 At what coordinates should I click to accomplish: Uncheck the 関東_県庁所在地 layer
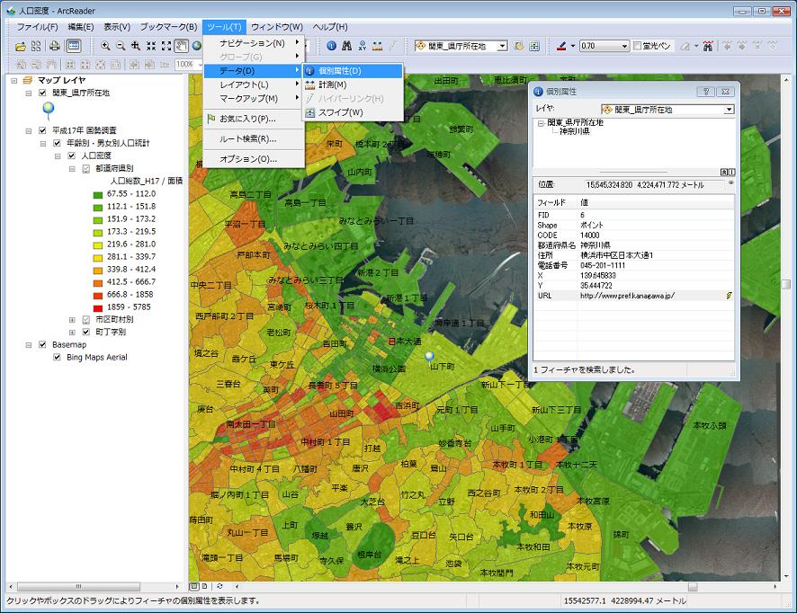point(42,93)
